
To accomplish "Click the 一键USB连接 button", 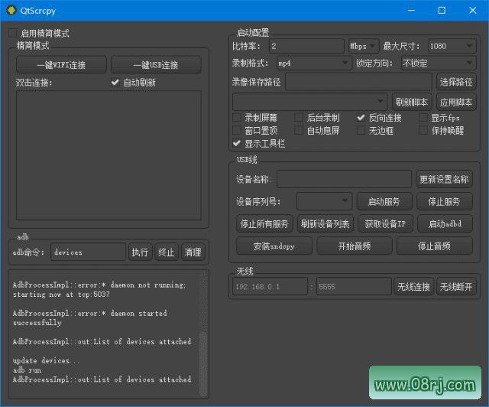I will pos(156,65).
